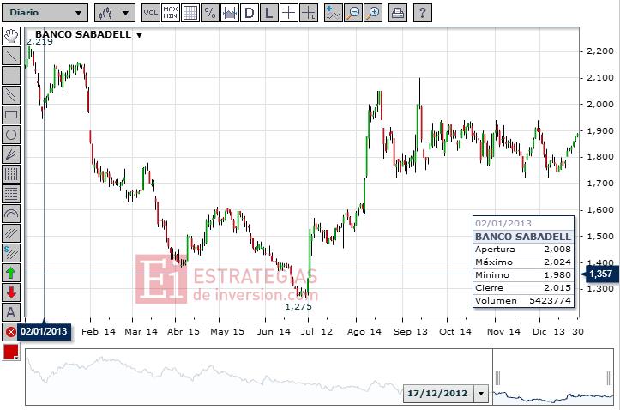This screenshot has width=620, height=410.
Task: Click the 02/01/2013 date marker label
Action: tap(44, 331)
